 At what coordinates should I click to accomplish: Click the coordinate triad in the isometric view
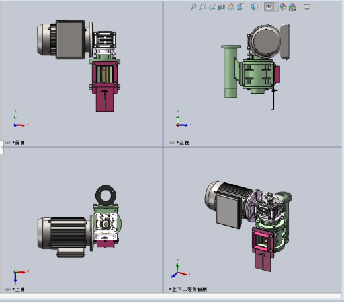click(180, 269)
